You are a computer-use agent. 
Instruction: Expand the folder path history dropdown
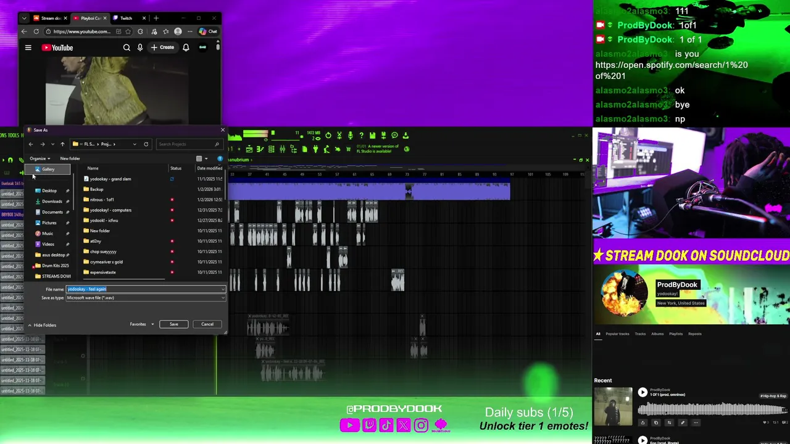click(135, 144)
